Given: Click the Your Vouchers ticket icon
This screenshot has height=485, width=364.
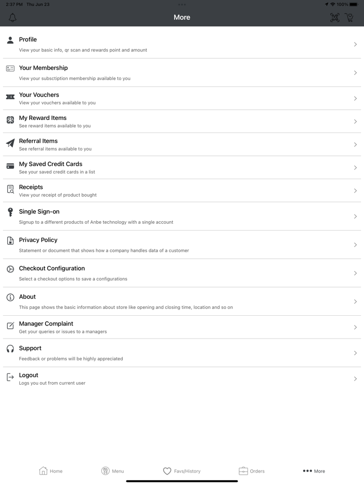Looking at the screenshot, I should (x=10, y=97).
